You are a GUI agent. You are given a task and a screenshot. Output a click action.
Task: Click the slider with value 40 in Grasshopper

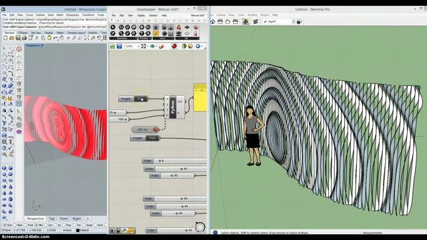click(x=175, y=199)
